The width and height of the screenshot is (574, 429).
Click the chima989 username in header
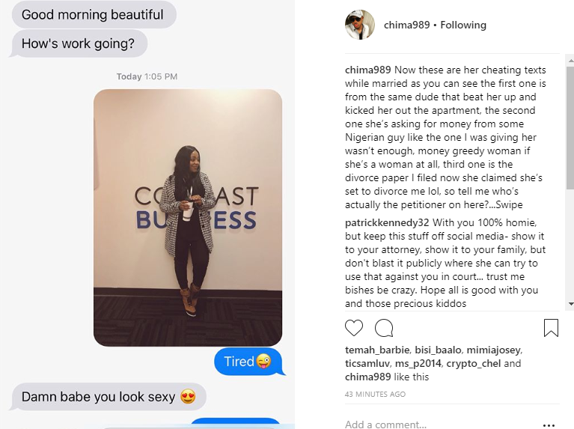click(406, 25)
